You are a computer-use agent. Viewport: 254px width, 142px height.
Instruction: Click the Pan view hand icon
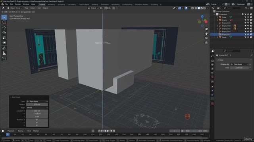(206, 34)
